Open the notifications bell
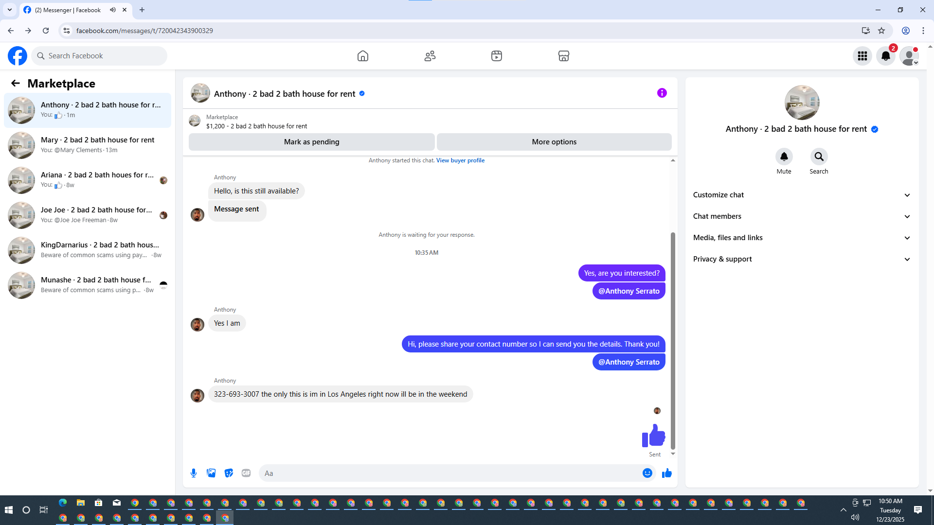934x525 pixels. coord(885,56)
